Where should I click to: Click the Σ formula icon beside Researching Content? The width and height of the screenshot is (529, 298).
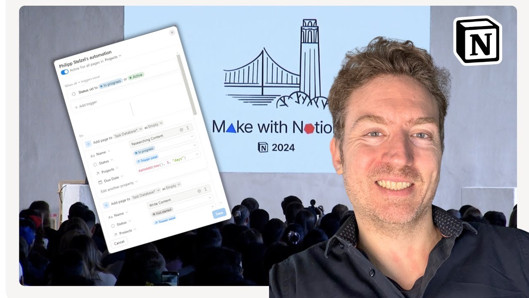[x=188, y=128]
